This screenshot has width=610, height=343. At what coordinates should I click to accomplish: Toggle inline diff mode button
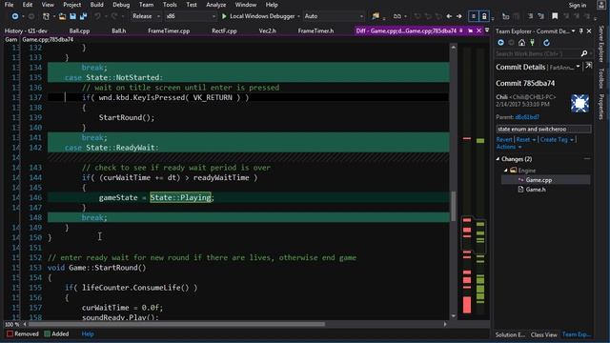tap(474, 16)
